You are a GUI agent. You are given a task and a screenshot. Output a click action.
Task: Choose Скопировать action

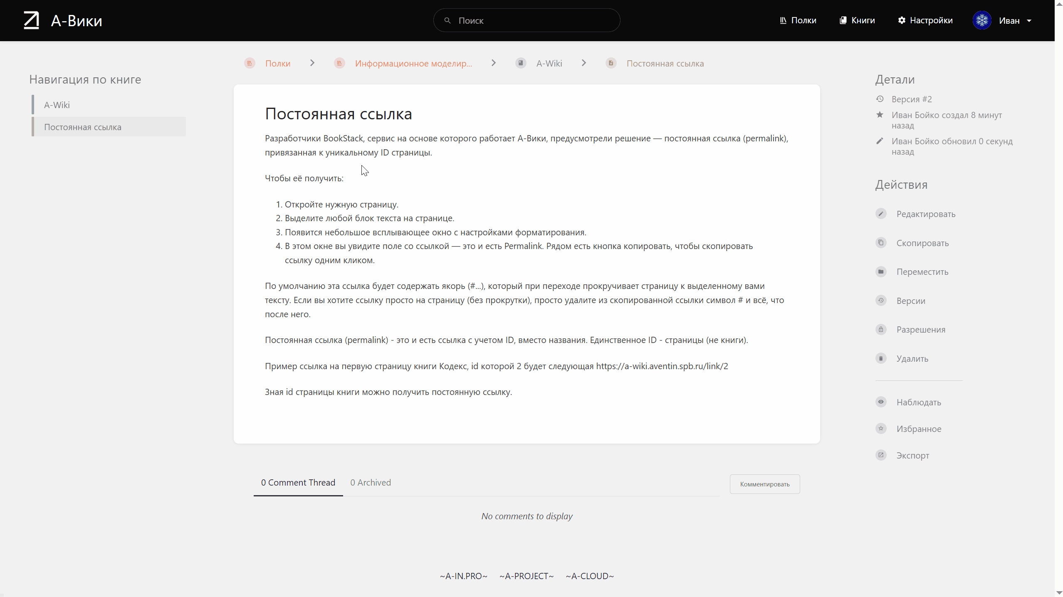(922, 243)
